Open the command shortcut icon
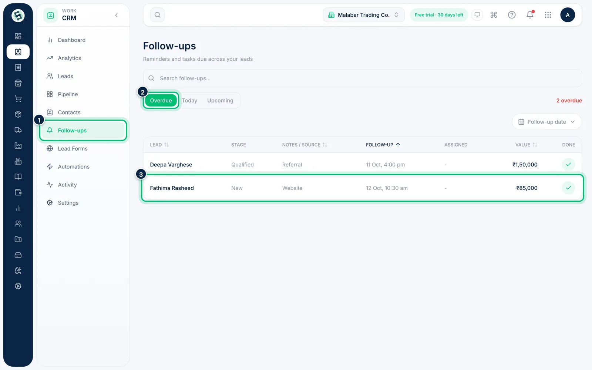The width and height of the screenshot is (592, 370). 494,15
